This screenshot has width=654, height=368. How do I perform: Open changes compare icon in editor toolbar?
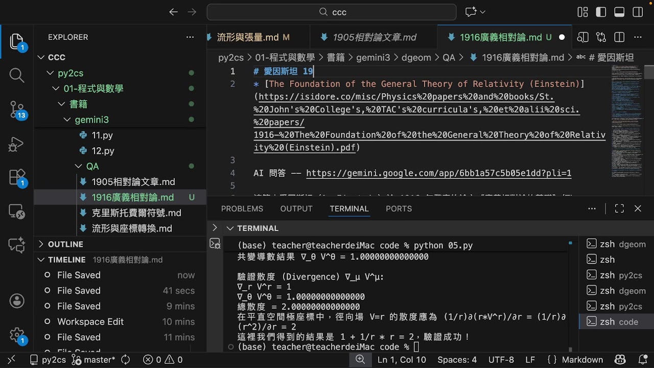point(601,37)
